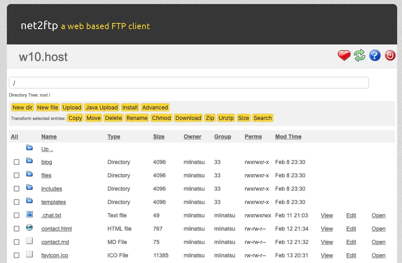402x263 pixels.
Task: Click the favicon.ico file icon
Action: (x=29, y=254)
